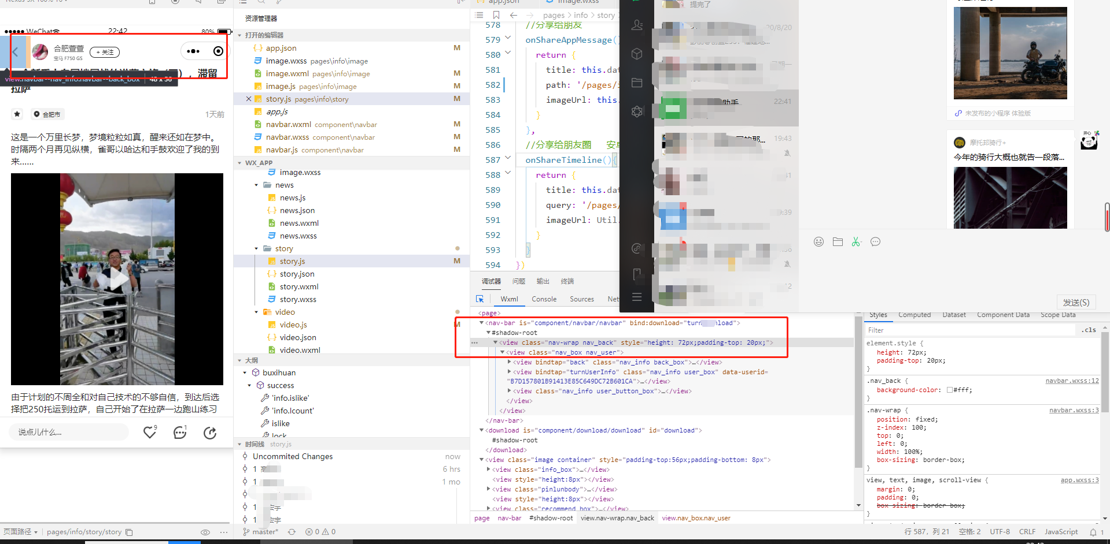Collapse the nav-bar element in Wxml tree
The width and height of the screenshot is (1110, 544).
482,323
